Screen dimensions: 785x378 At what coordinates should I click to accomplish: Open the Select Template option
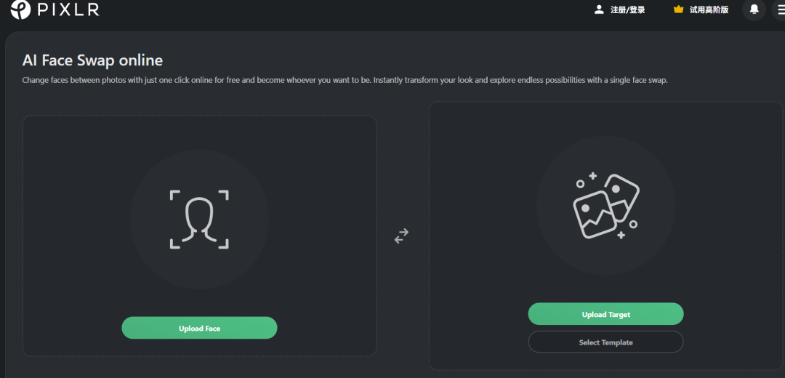605,342
